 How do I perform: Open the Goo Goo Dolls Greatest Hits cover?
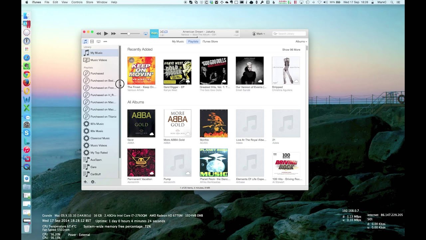(x=214, y=71)
